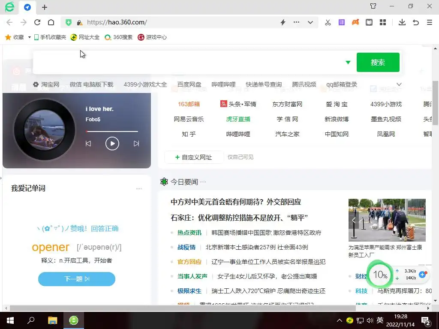The width and height of the screenshot is (439, 329).
Task: Open the address bar three-dot menu
Action: [297, 22]
